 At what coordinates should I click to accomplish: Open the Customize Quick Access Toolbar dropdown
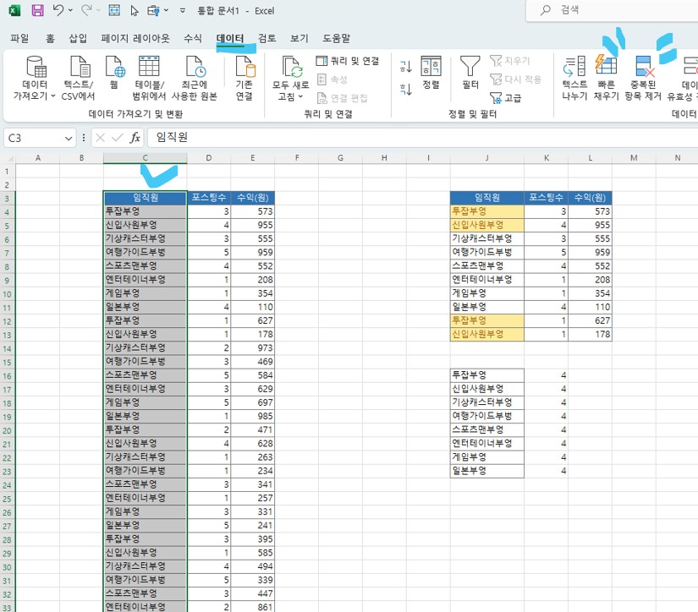(x=183, y=10)
